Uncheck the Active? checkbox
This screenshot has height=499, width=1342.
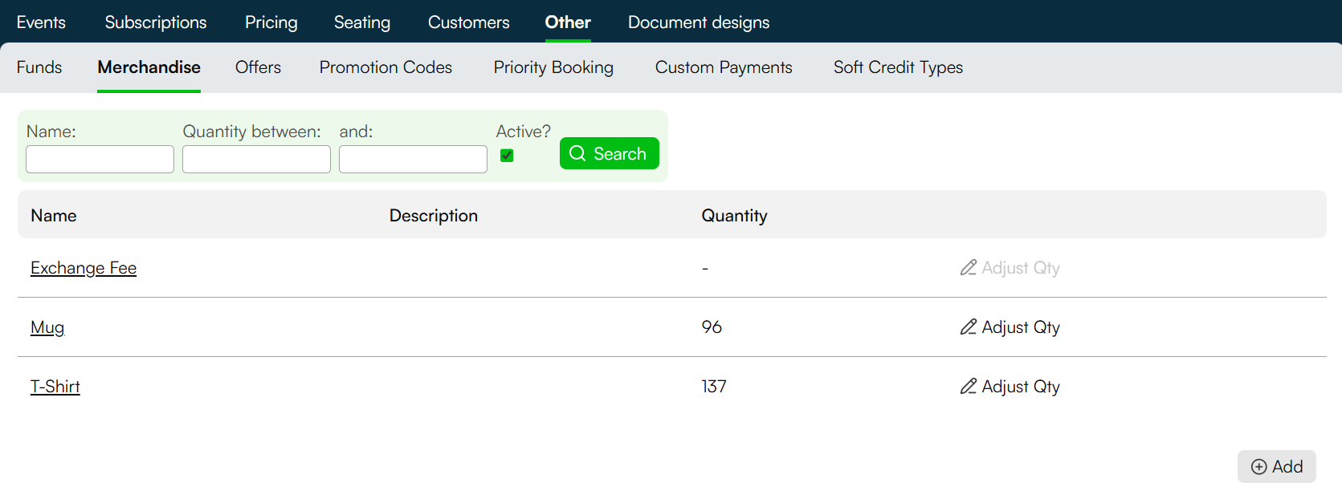[x=507, y=156]
